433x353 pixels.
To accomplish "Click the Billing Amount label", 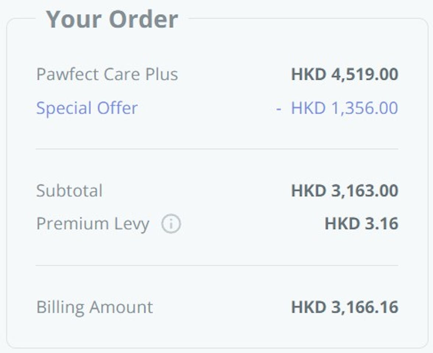I will tap(95, 307).
